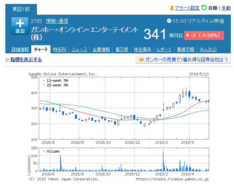Select the チャート tab

point(41,49)
